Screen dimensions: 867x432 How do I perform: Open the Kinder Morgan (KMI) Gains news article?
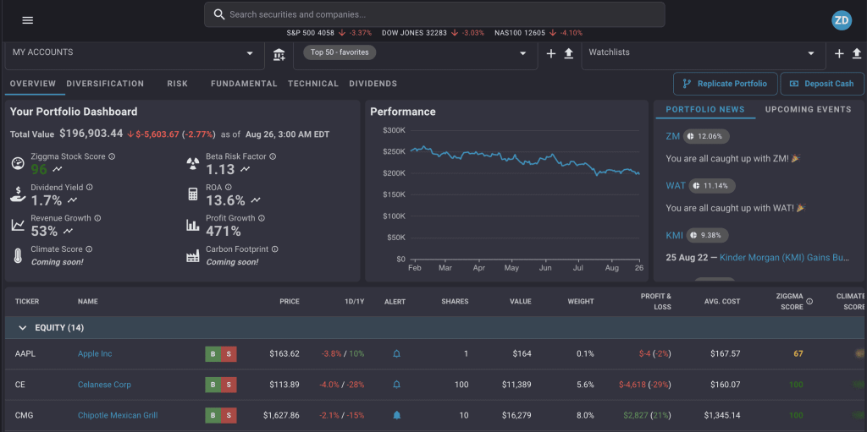[x=785, y=258]
